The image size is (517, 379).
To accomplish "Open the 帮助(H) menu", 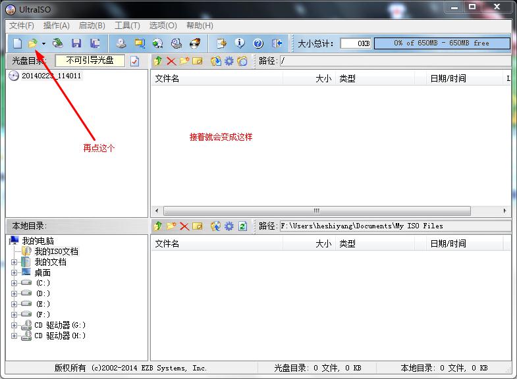I will (200, 26).
